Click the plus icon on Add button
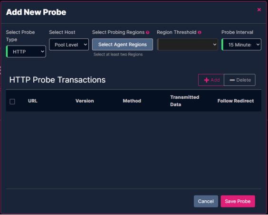Image resolution: width=268 pixels, height=215 pixels. click(207, 80)
